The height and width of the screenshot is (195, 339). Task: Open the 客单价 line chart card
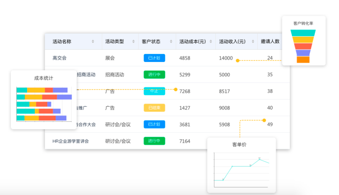click(x=241, y=165)
